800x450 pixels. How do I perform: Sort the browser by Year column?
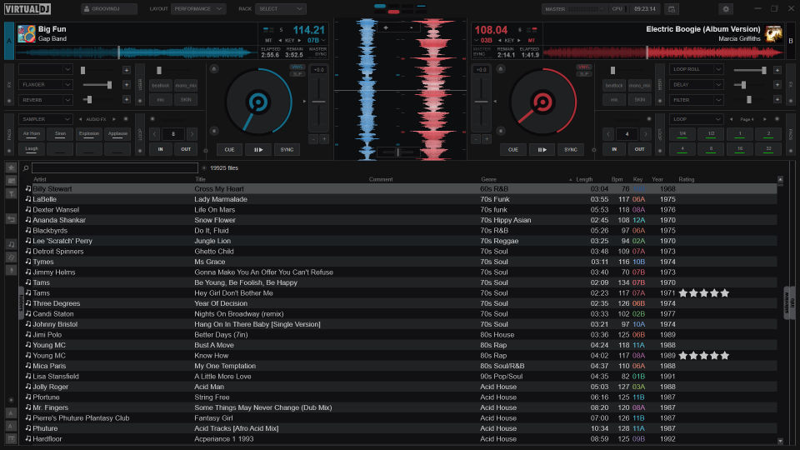click(657, 180)
